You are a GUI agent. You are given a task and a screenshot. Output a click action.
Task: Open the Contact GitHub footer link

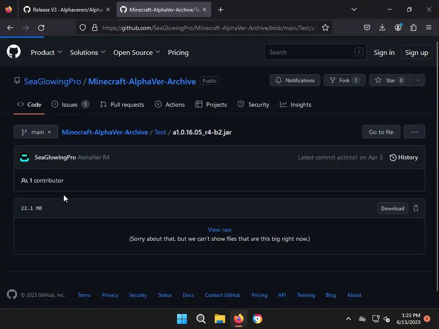(223, 295)
